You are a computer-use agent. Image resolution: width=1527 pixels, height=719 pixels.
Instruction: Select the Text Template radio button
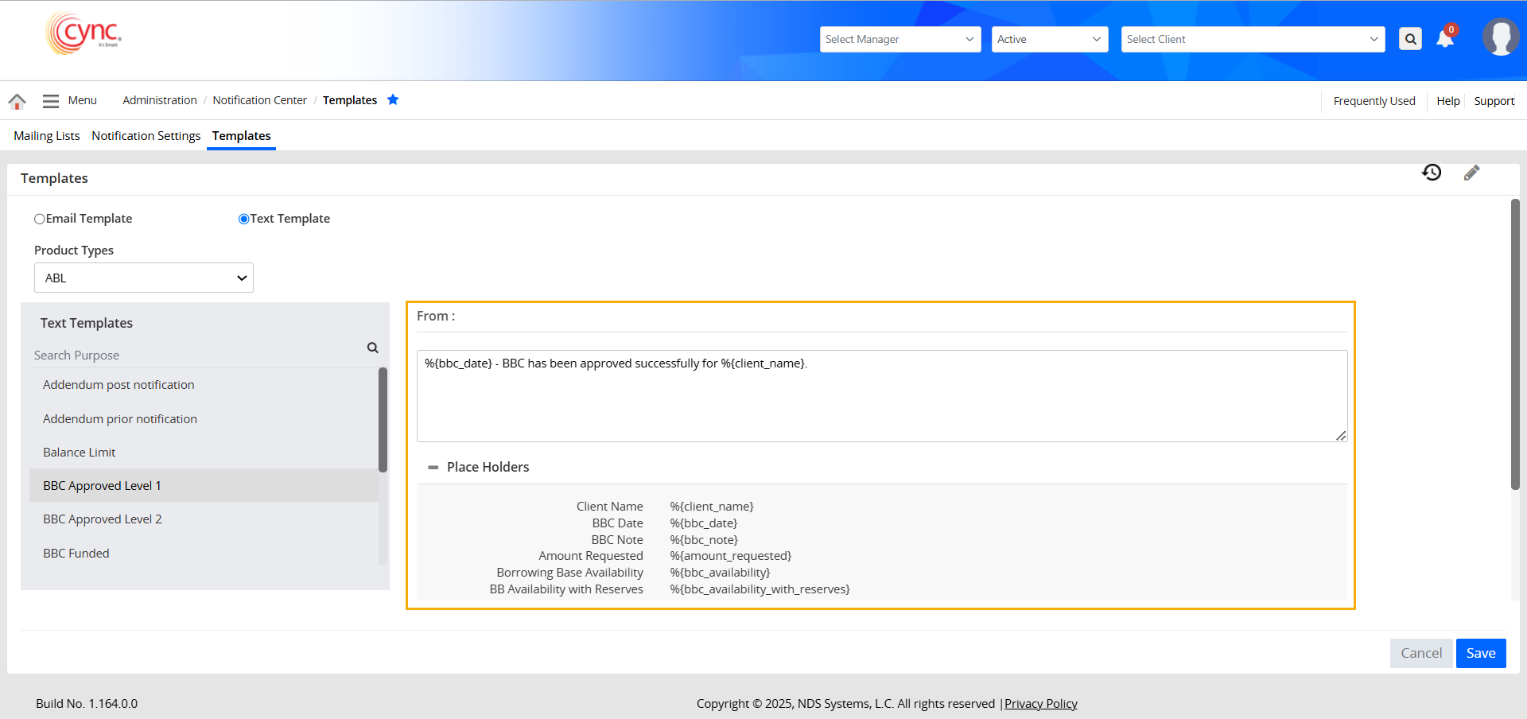[x=244, y=219]
